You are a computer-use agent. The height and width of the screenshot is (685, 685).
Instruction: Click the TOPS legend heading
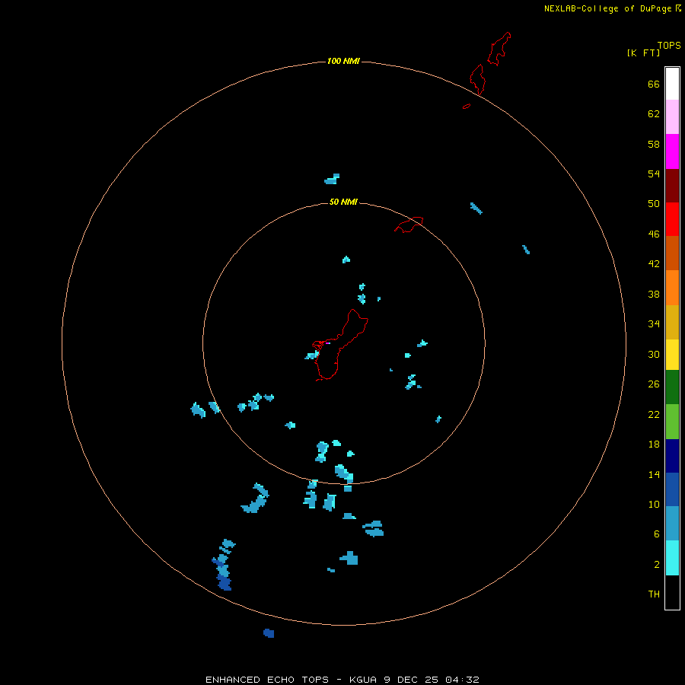669,45
